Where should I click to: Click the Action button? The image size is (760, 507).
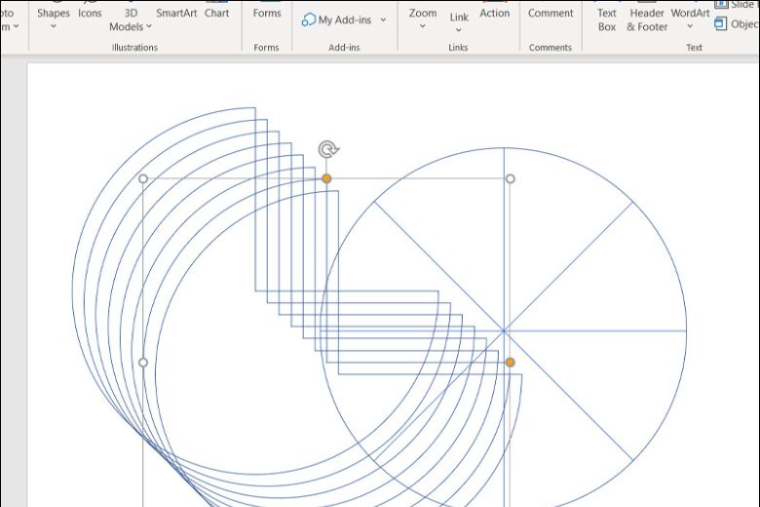click(x=494, y=13)
